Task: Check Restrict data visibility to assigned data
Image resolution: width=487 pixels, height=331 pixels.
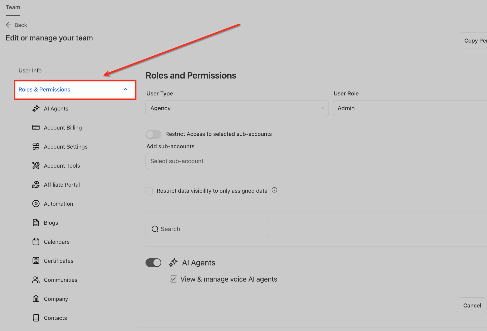Action: coord(149,191)
